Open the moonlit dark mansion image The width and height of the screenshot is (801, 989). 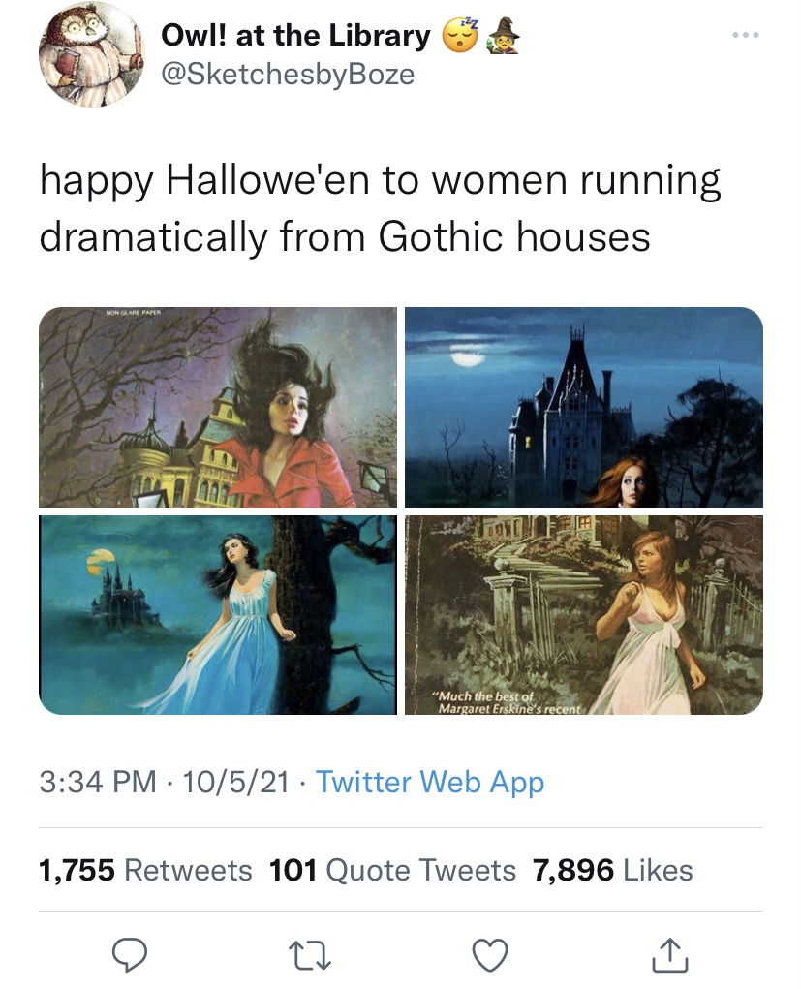pos(583,407)
